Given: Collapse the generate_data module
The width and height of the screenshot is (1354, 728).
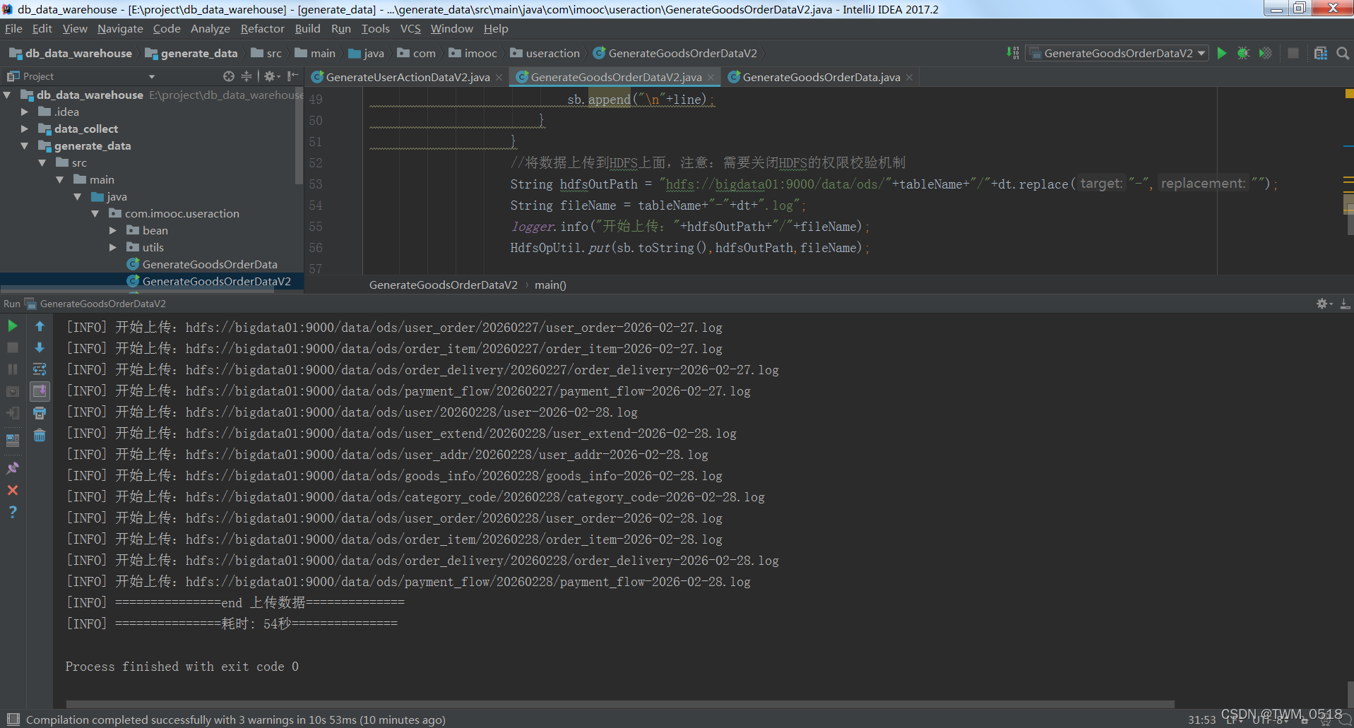Looking at the screenshot, I should click(x=25, y=145).
